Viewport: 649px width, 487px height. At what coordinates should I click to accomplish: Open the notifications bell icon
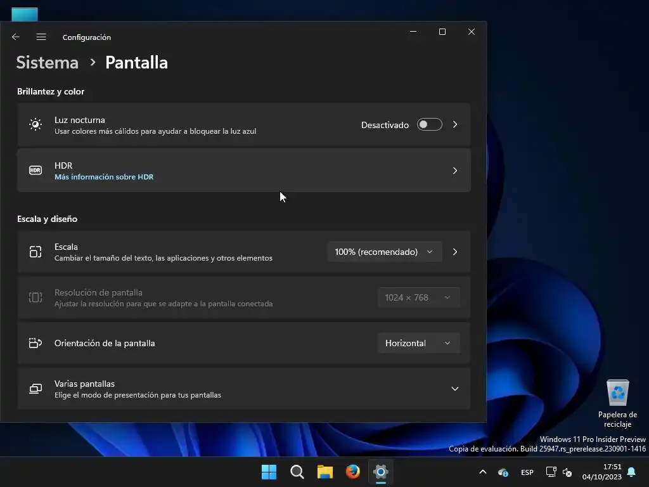click(632, 472)
